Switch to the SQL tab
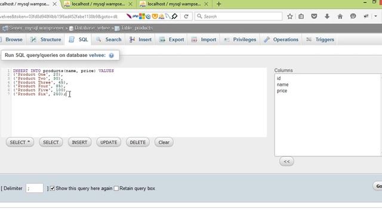 [78, 39]
